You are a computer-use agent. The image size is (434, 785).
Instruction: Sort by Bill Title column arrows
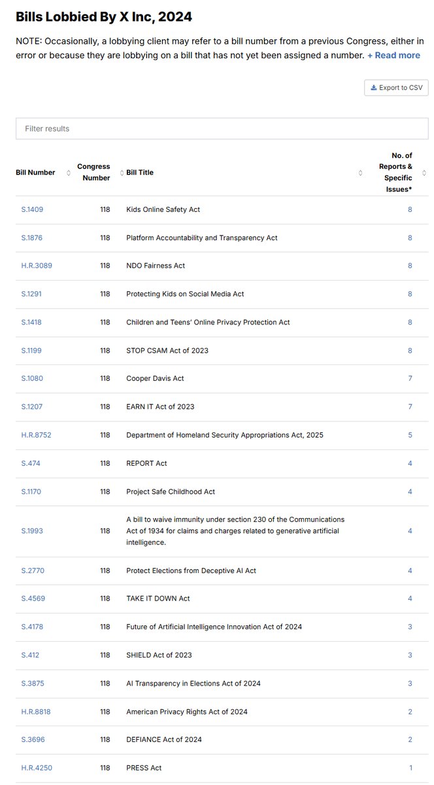(360, 173)
